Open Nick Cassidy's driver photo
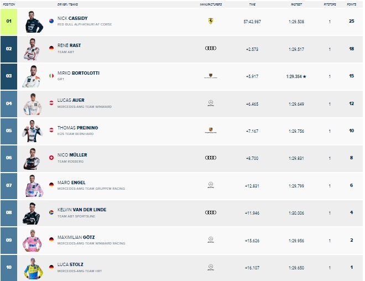This screenshot has width=365, height=281. click(34, 22)
